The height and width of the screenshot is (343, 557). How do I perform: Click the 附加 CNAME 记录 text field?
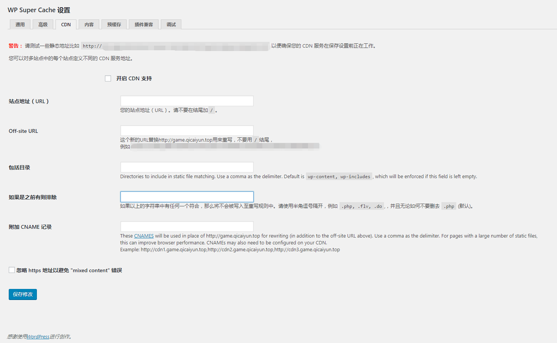tap(187, 227)
